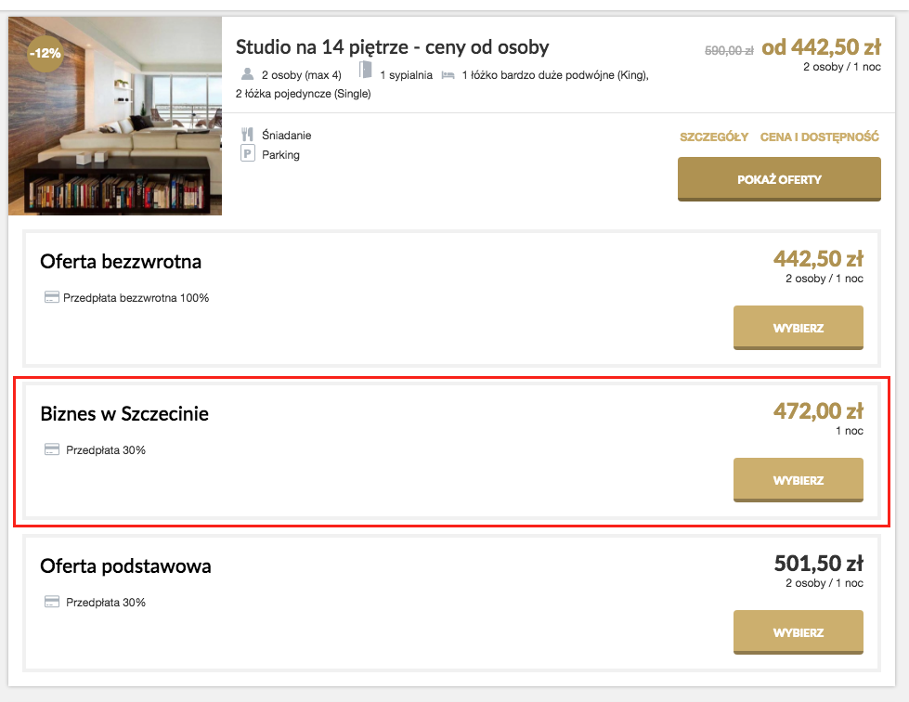Click the bed icon before łóżko bardzo duże
909x702 pixels.
(x=448, y=75)
